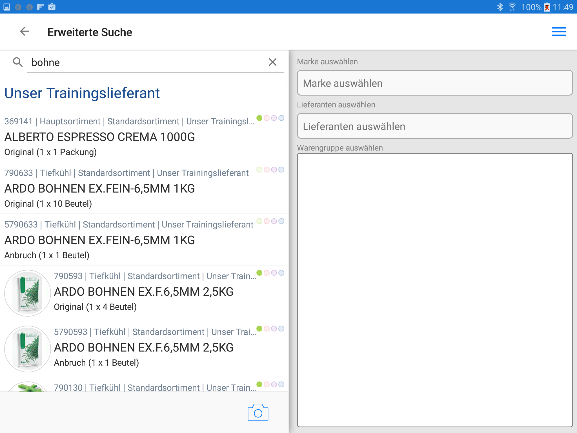Tap the Wi-Fi status icon
577x433 pixels.
tap(512, 7)
